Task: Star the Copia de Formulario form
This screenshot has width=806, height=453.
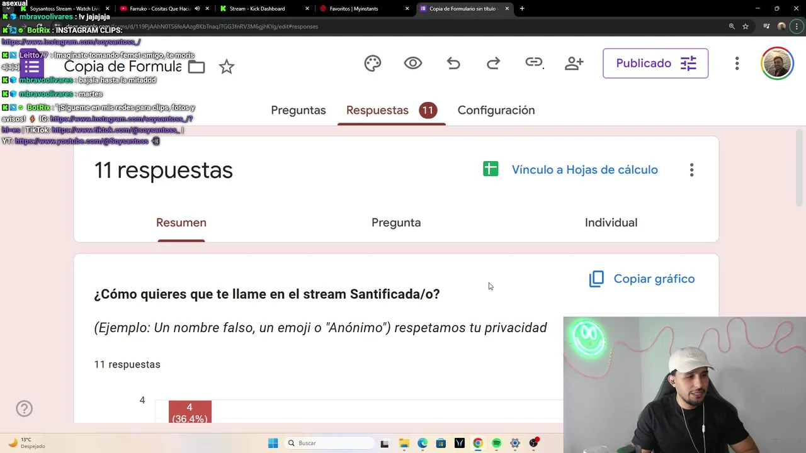Action: pos(227,67)
